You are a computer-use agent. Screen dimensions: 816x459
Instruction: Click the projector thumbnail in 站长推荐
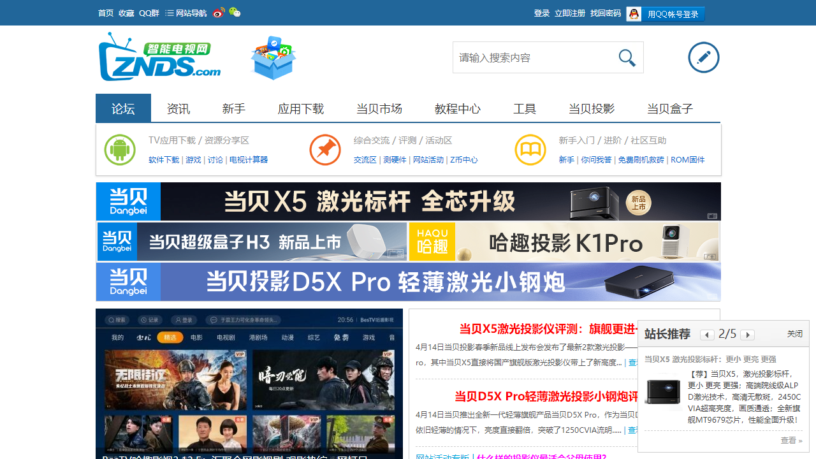(662, 391)
